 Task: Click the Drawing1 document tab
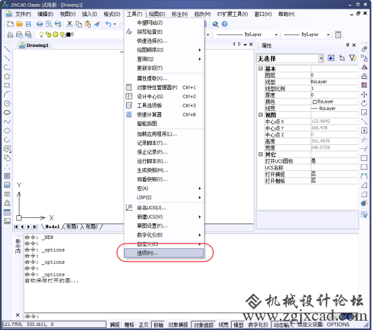click(34, 45)
